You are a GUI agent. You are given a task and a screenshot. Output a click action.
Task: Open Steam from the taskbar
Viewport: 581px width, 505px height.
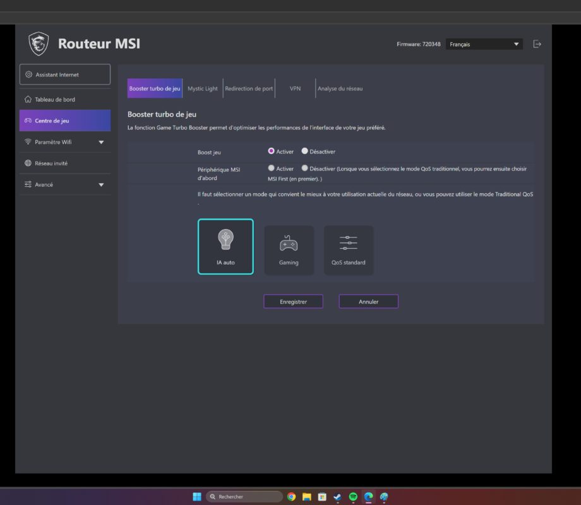(338, 497)
